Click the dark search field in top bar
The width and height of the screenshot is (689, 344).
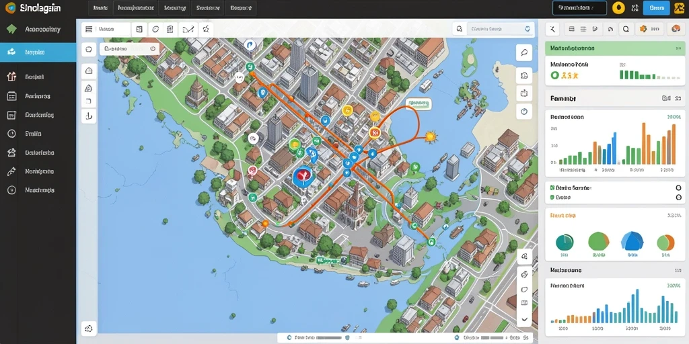coord(579,8)
